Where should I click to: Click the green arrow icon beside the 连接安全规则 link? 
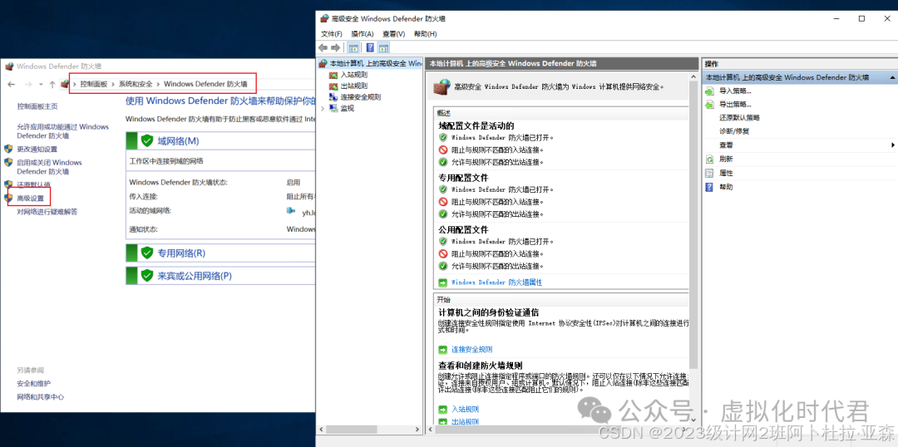[x=442, y=349]
